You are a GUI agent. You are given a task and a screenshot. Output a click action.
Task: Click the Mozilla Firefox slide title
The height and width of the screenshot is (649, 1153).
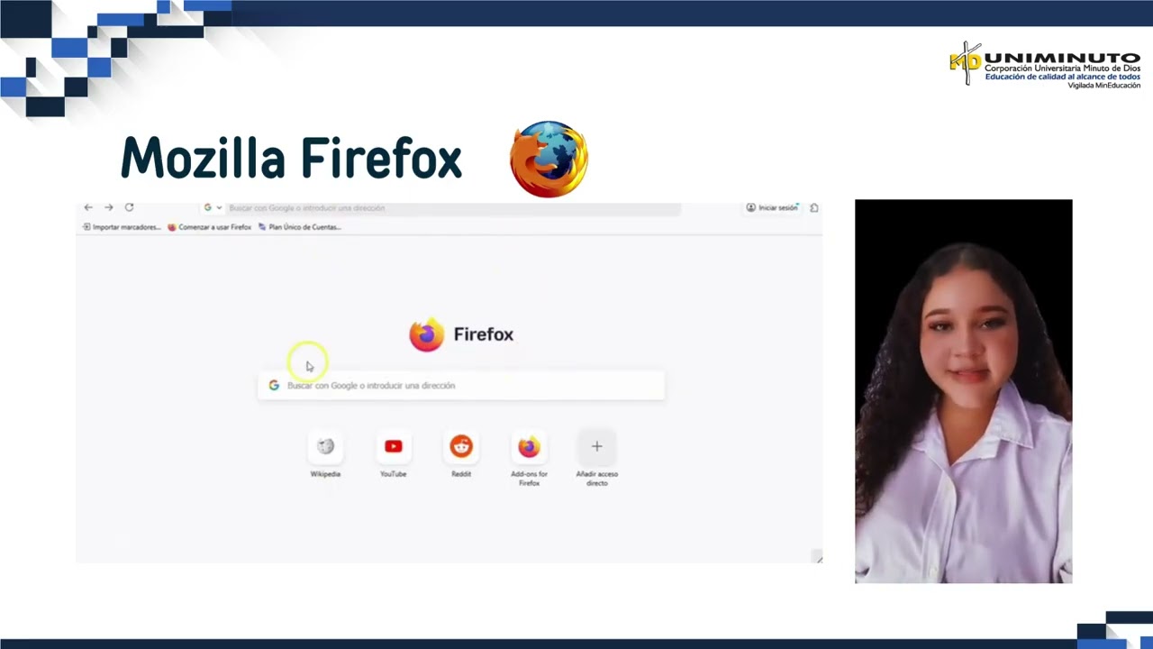click(292, 159)
